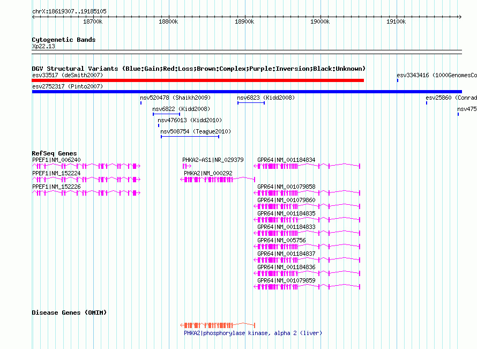
Task: Open the PHKA2 phosphorylase kinase alpha 2 link
Action: click(x=253, y=333)
